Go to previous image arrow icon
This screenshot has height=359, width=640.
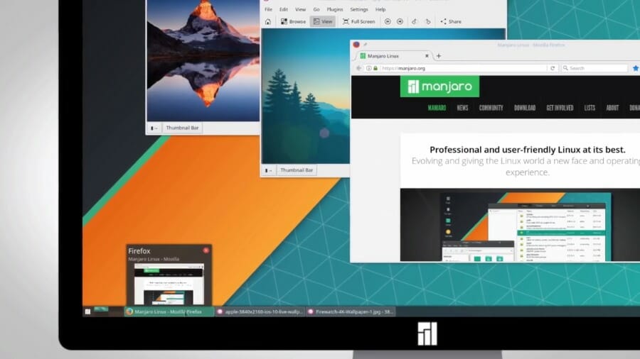388,21
